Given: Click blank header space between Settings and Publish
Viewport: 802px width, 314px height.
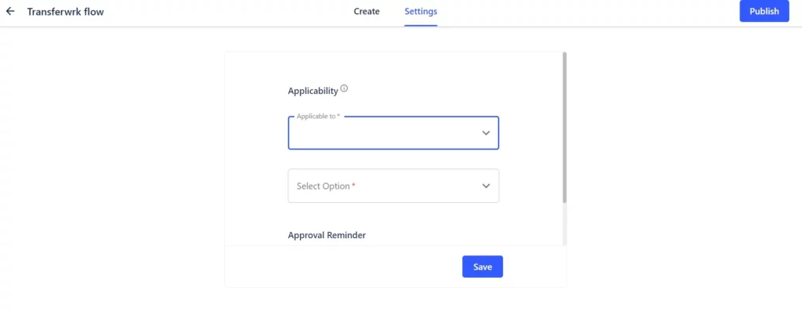Looking at the screenshot, I should point(588,11).
